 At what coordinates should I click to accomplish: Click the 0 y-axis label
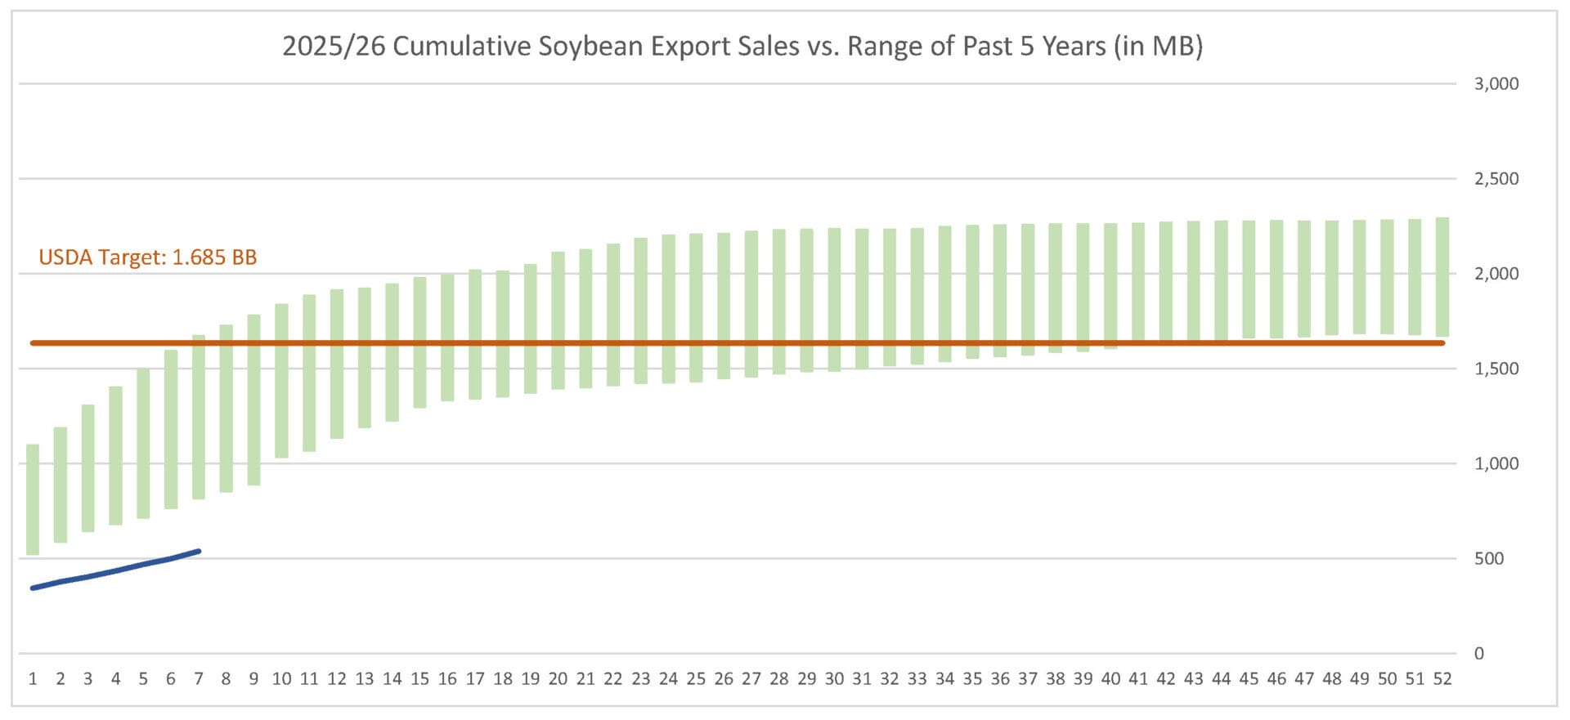[x=1478, y=654]
